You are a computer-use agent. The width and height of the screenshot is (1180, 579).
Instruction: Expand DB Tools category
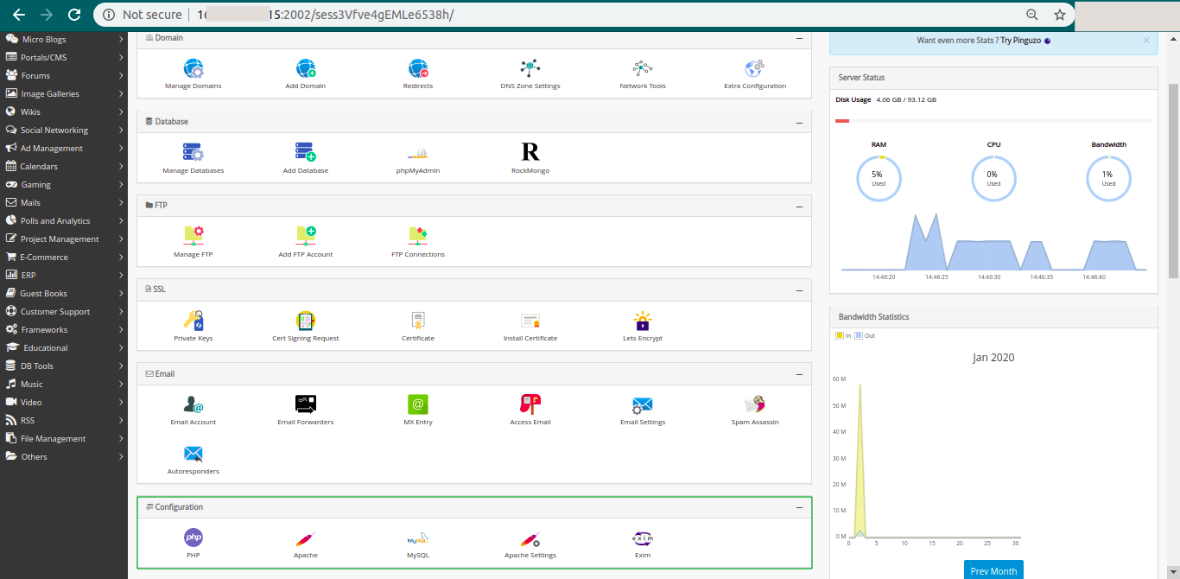tap(63, 366)
